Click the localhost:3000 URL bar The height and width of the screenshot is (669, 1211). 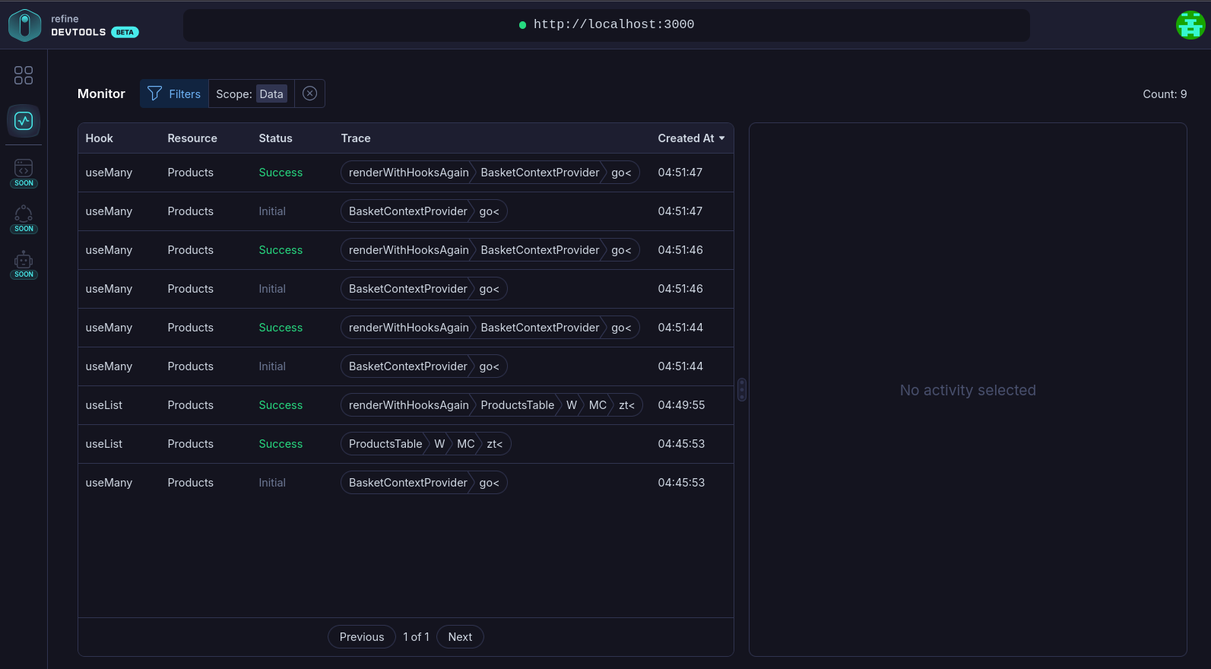click(x=607, y=25)
